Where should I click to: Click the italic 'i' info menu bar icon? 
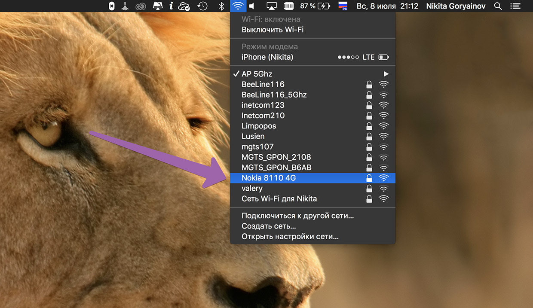pos(171,6)
